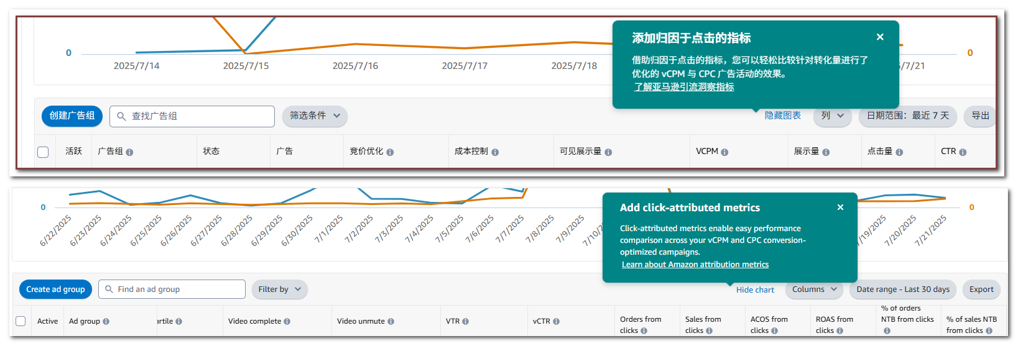The width and height of the screenshot is (1018, 346).
Task: Focus the 查找广告组 search field
Action: point(192,116)
